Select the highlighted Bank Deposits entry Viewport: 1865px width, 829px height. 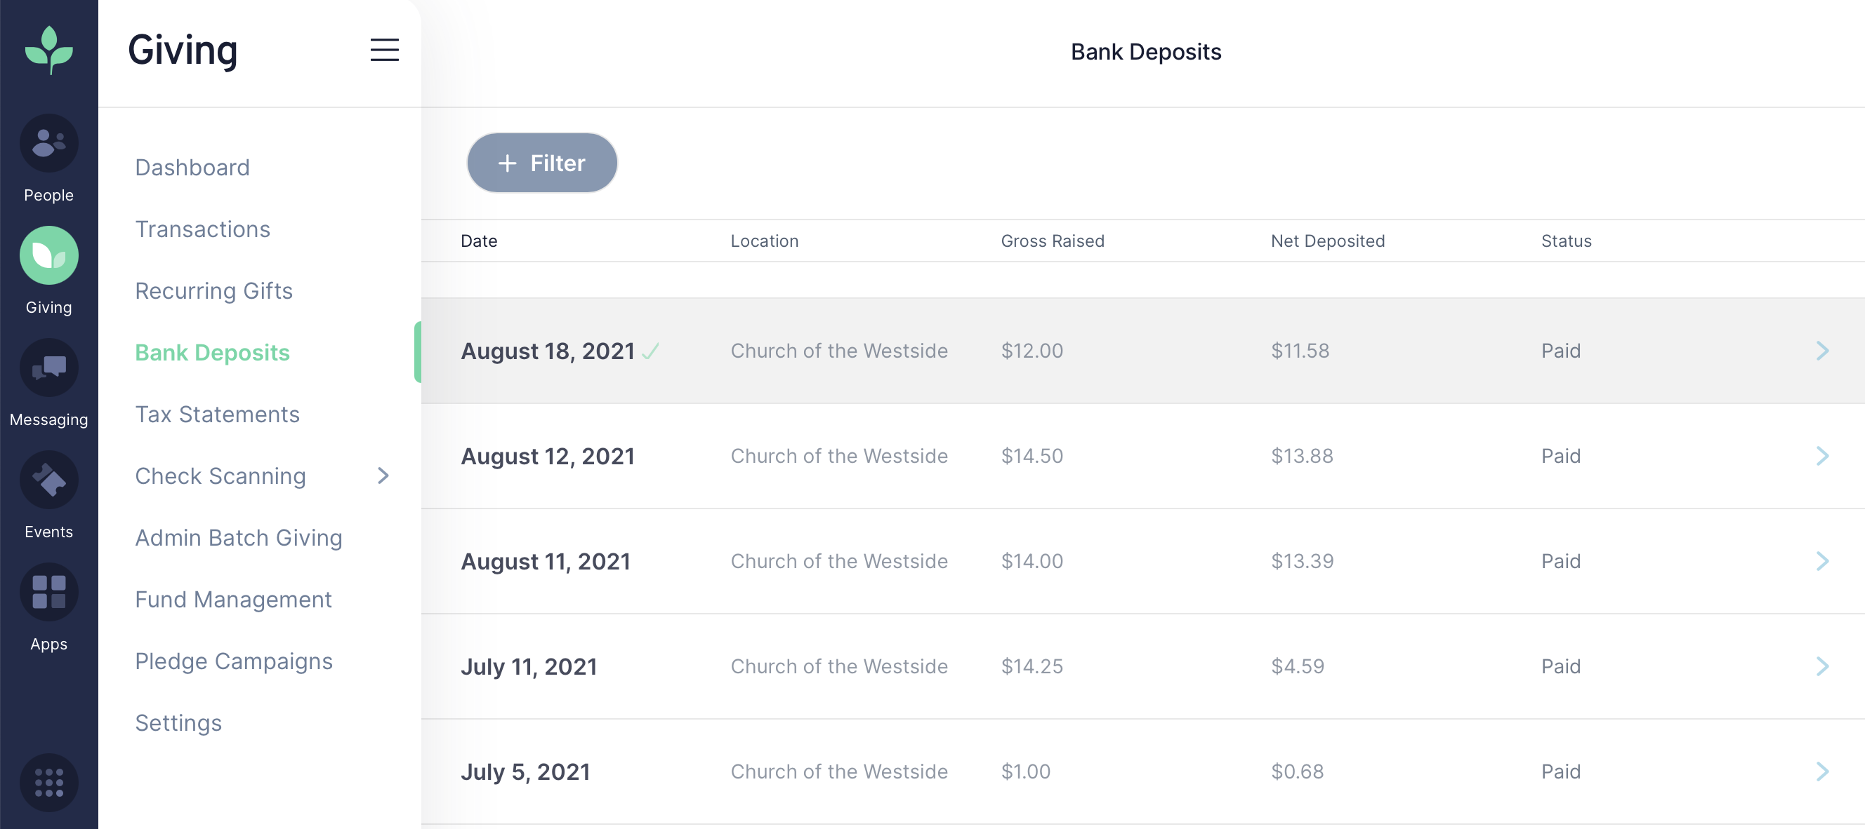(211, 352)
